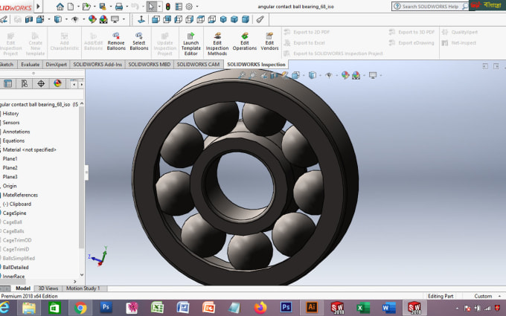Open Adobe Illustrator from the taskbar
Image resolution: width=506 pixels, height=316 pixels.
(311, 308)
